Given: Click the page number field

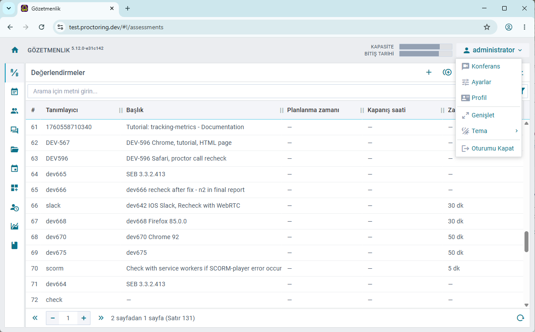Looking at the screenshot, I should 68,318.
